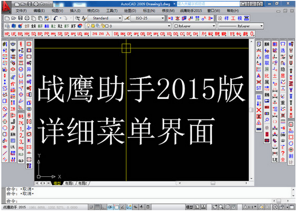
Task: Click the drawing area's vertical scrollbar thumb
Action: coord(251,110)
